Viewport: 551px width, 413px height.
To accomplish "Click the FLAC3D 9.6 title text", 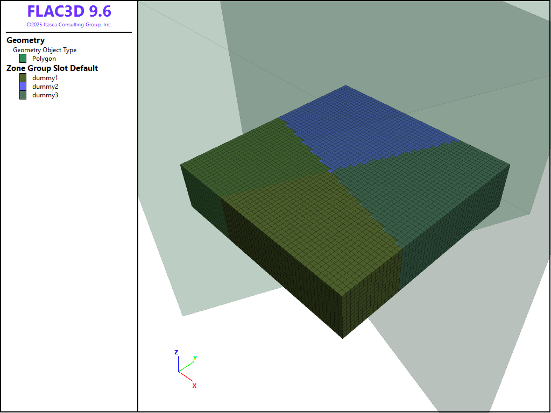I will 69,12.
